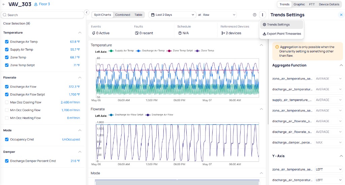Toggle the Zone Temp Setpt legend marker
The height and width of the screenshot is (185, 345).
tap(169, 51)
